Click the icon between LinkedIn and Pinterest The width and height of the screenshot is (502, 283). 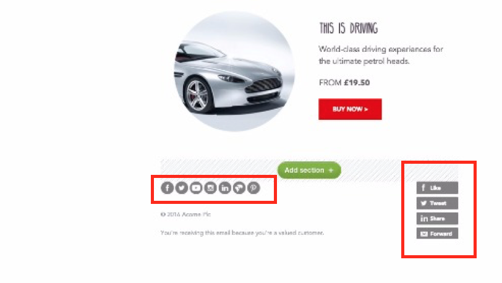tap(239, 188)
